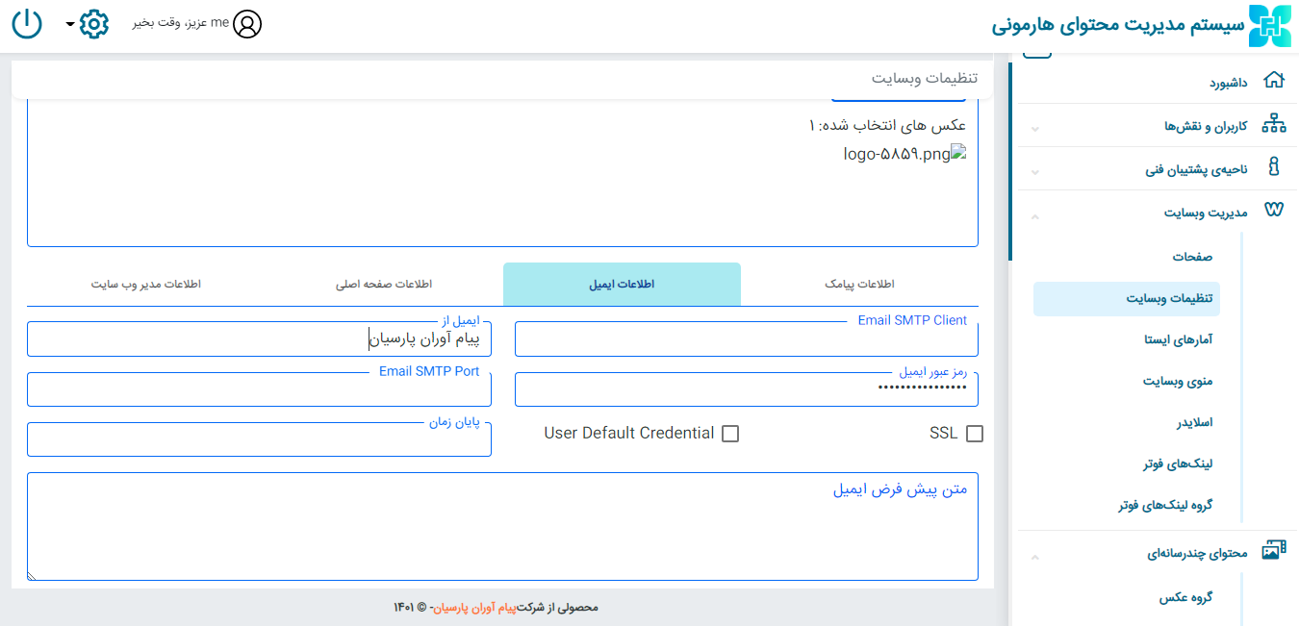This screenshot has width=1299, height=626.
Task: Click the Harmony CMS logo
Action: pos(1269,25)
